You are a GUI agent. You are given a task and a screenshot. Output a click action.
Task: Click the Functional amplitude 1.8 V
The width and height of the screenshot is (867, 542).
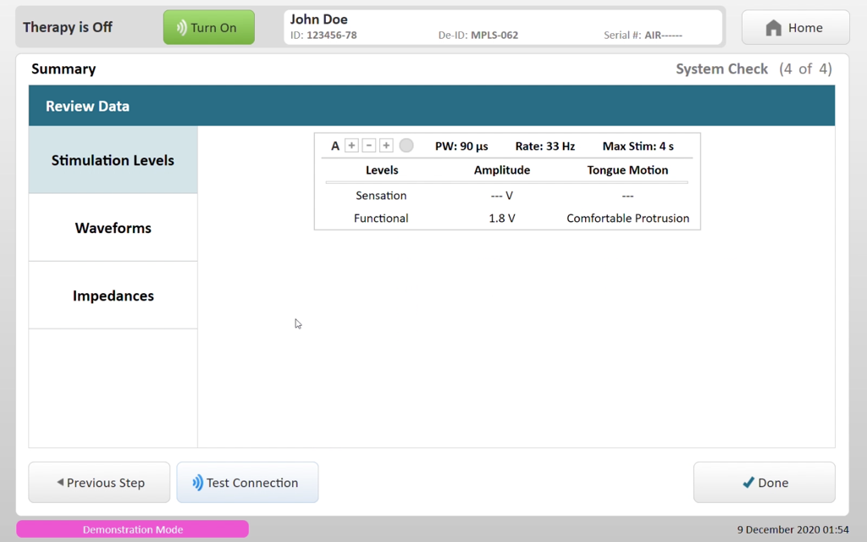point(502,218)
